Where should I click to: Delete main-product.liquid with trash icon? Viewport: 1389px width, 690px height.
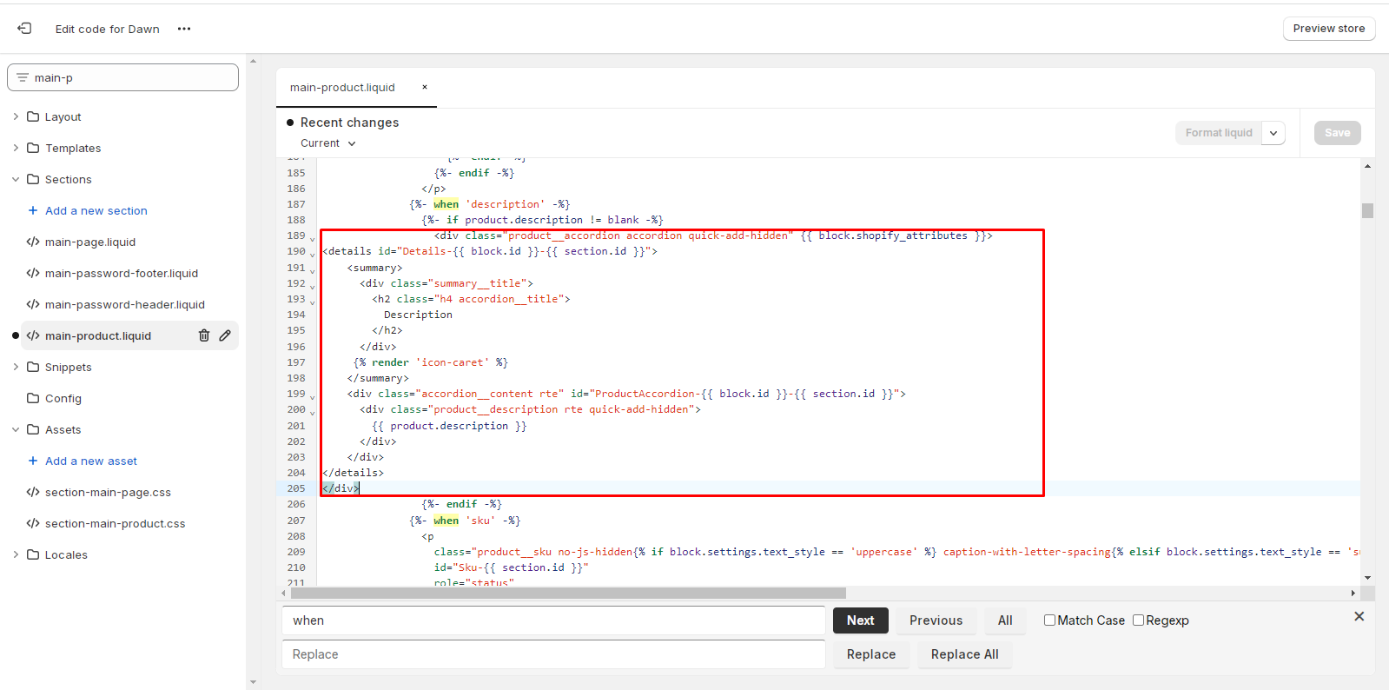[204, 335]
